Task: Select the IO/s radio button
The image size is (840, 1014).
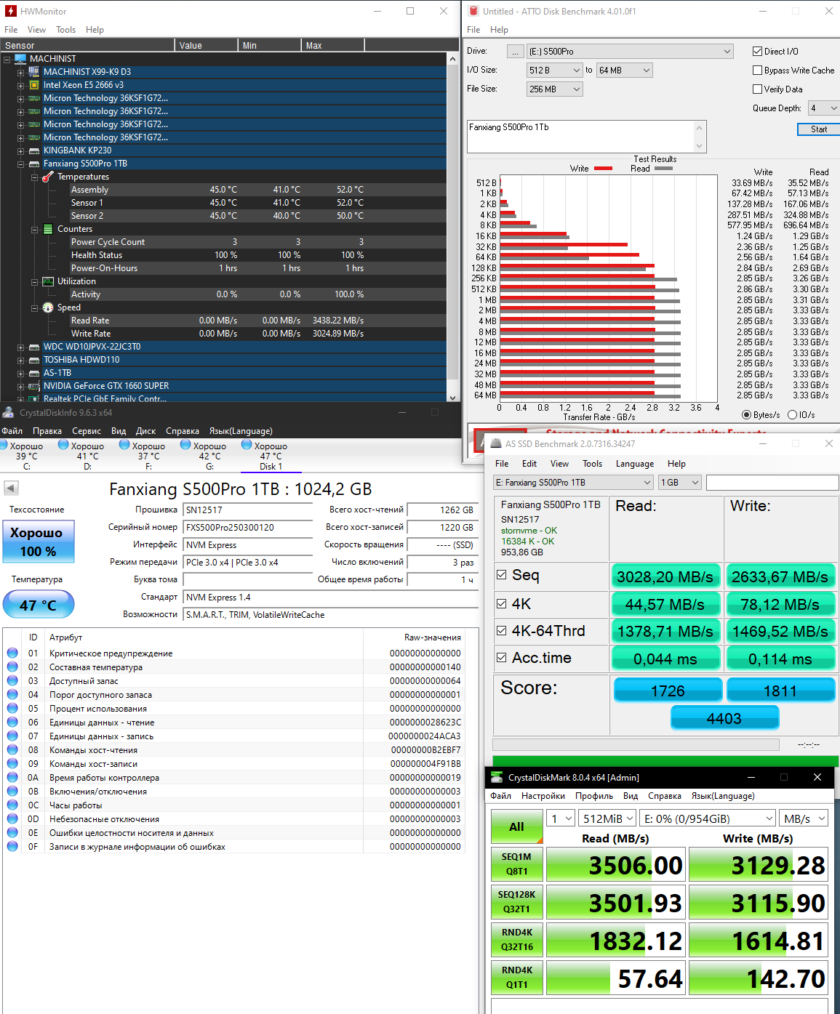Action: pos(792,415)
